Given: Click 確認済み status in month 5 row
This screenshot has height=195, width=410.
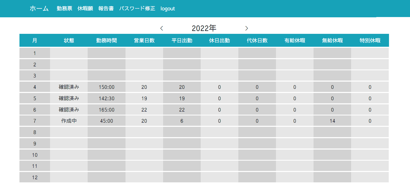Looking at the screenshot, I should [69, 98].
